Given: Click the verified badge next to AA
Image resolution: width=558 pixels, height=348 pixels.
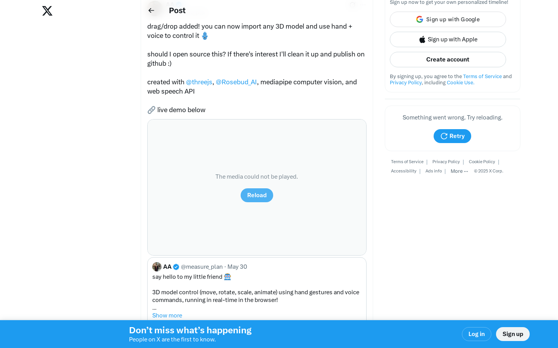Looking at the screenshot, I should click(x=176, y=267).
